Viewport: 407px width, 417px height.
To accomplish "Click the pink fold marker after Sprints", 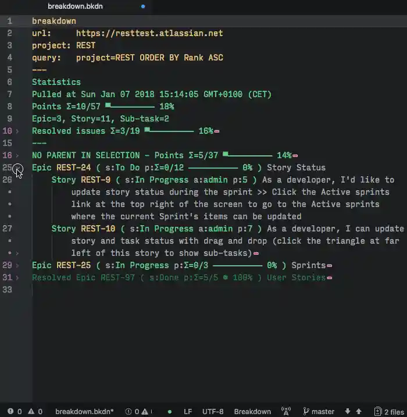I will point(329,266).
